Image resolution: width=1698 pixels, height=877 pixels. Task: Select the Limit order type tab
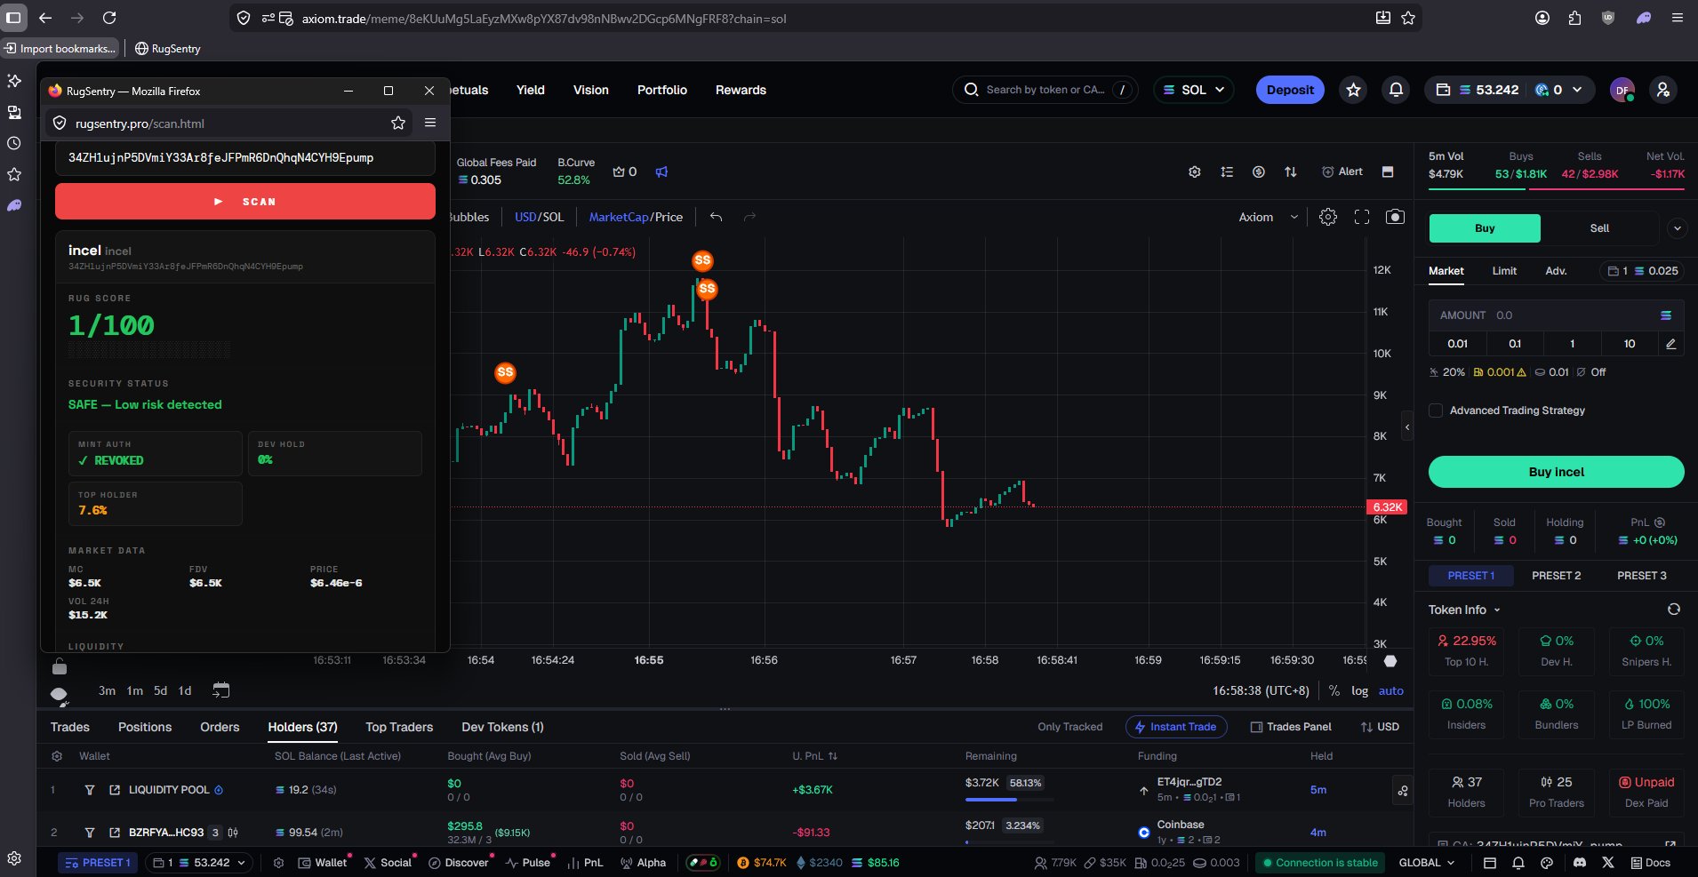(1504, 271)
